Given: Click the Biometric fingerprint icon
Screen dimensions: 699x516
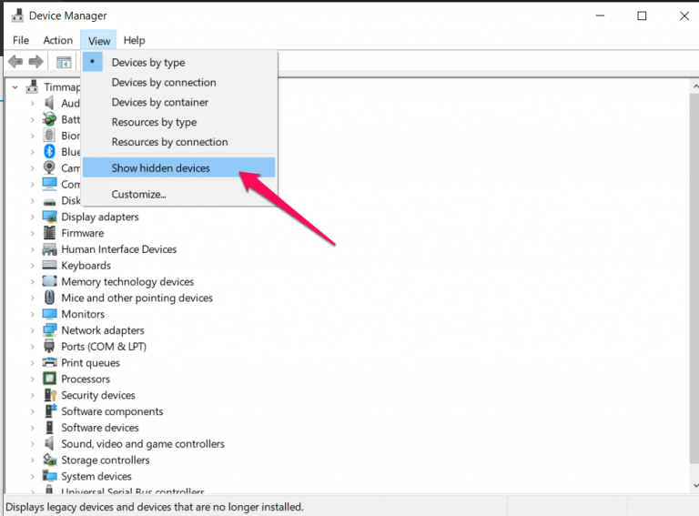Looking at the screenshot, I should pos(49,135).
